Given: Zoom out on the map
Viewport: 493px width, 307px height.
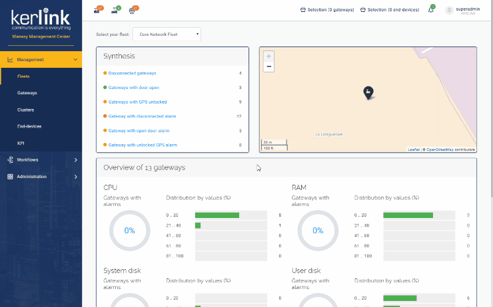Looking at the screenshot, I should (x=268, y=66).
